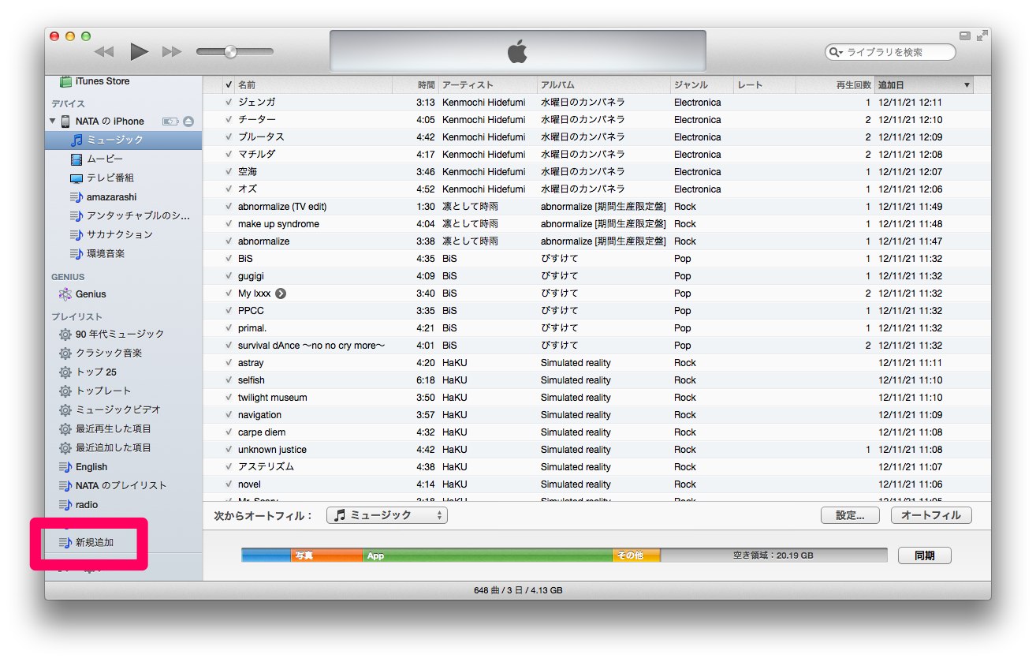The width and height of the screenshot is (1036, 662).
Task: Click the App segment in capacity bar
Action: [x=487, y=555]
